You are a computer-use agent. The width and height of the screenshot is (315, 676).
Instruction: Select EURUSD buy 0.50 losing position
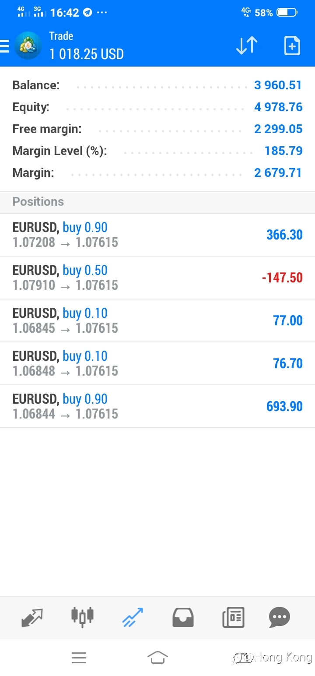click(157, 278)
